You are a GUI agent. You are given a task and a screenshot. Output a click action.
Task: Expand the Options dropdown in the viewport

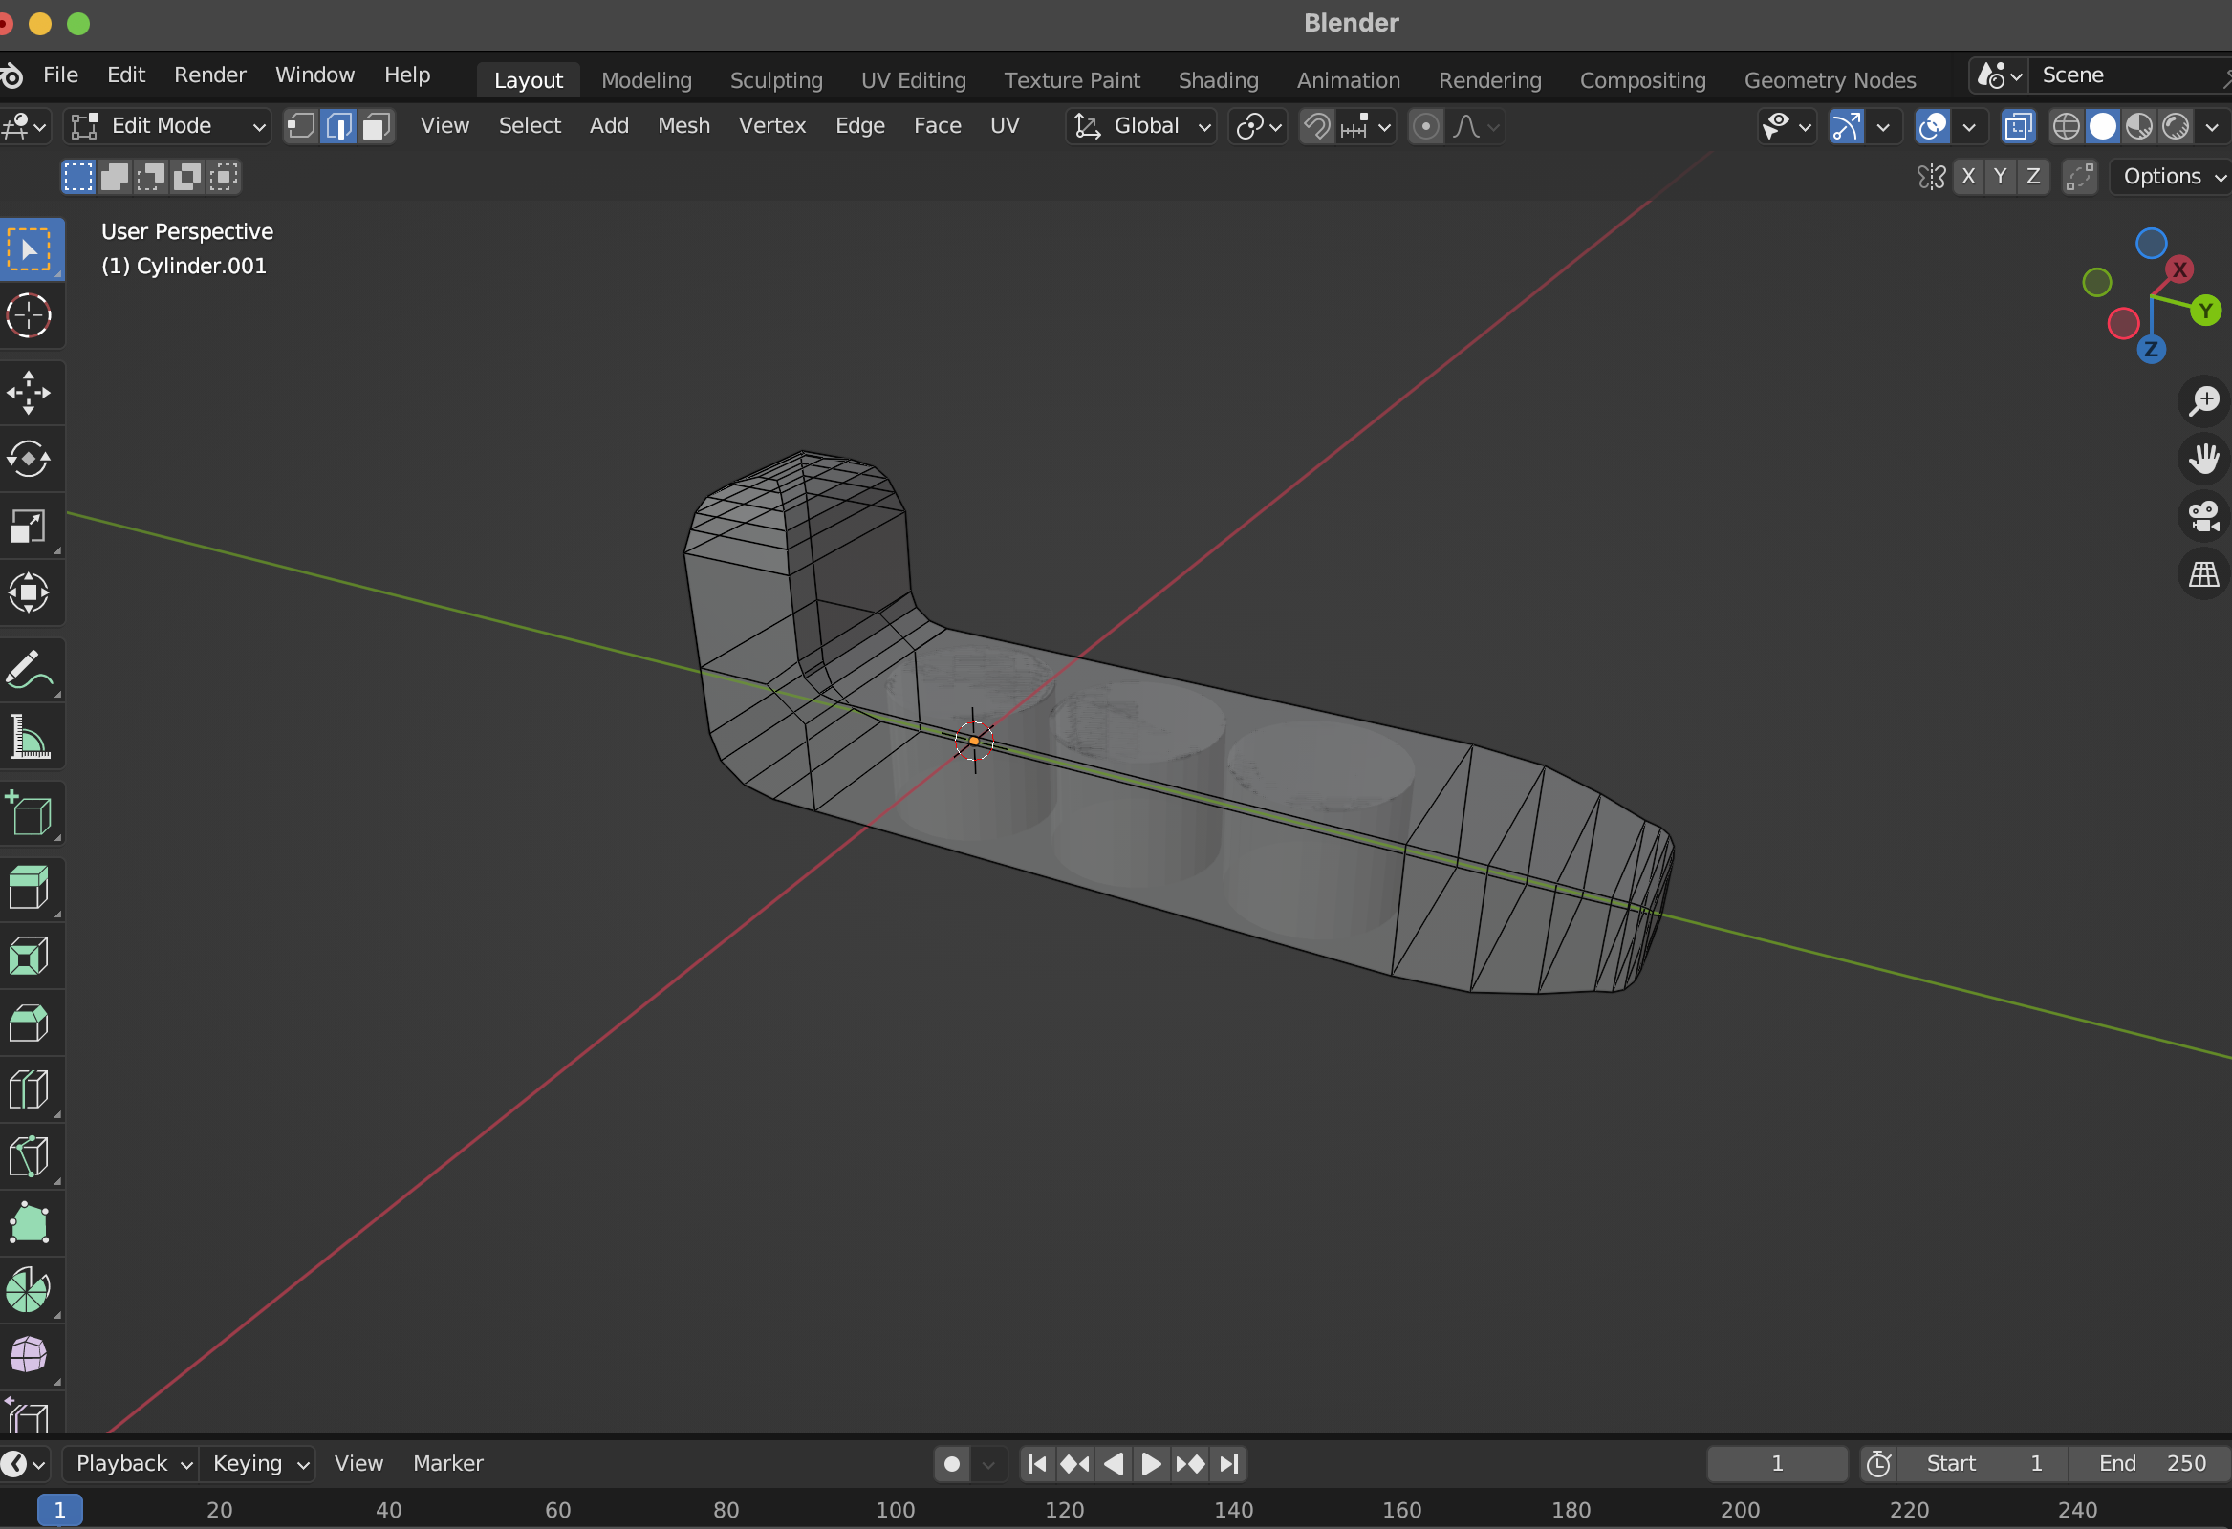click(x=2169, y=176)
